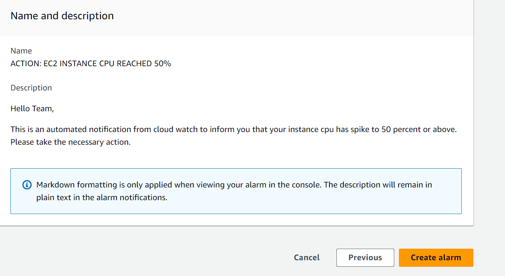Click the 'Description' field label
The height and width of the screenshot is (276, 505).
[x=31, y=88]
